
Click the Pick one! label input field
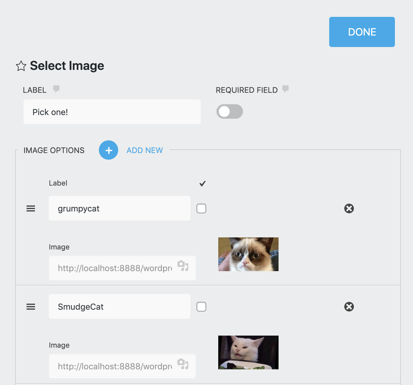point(112,112)
